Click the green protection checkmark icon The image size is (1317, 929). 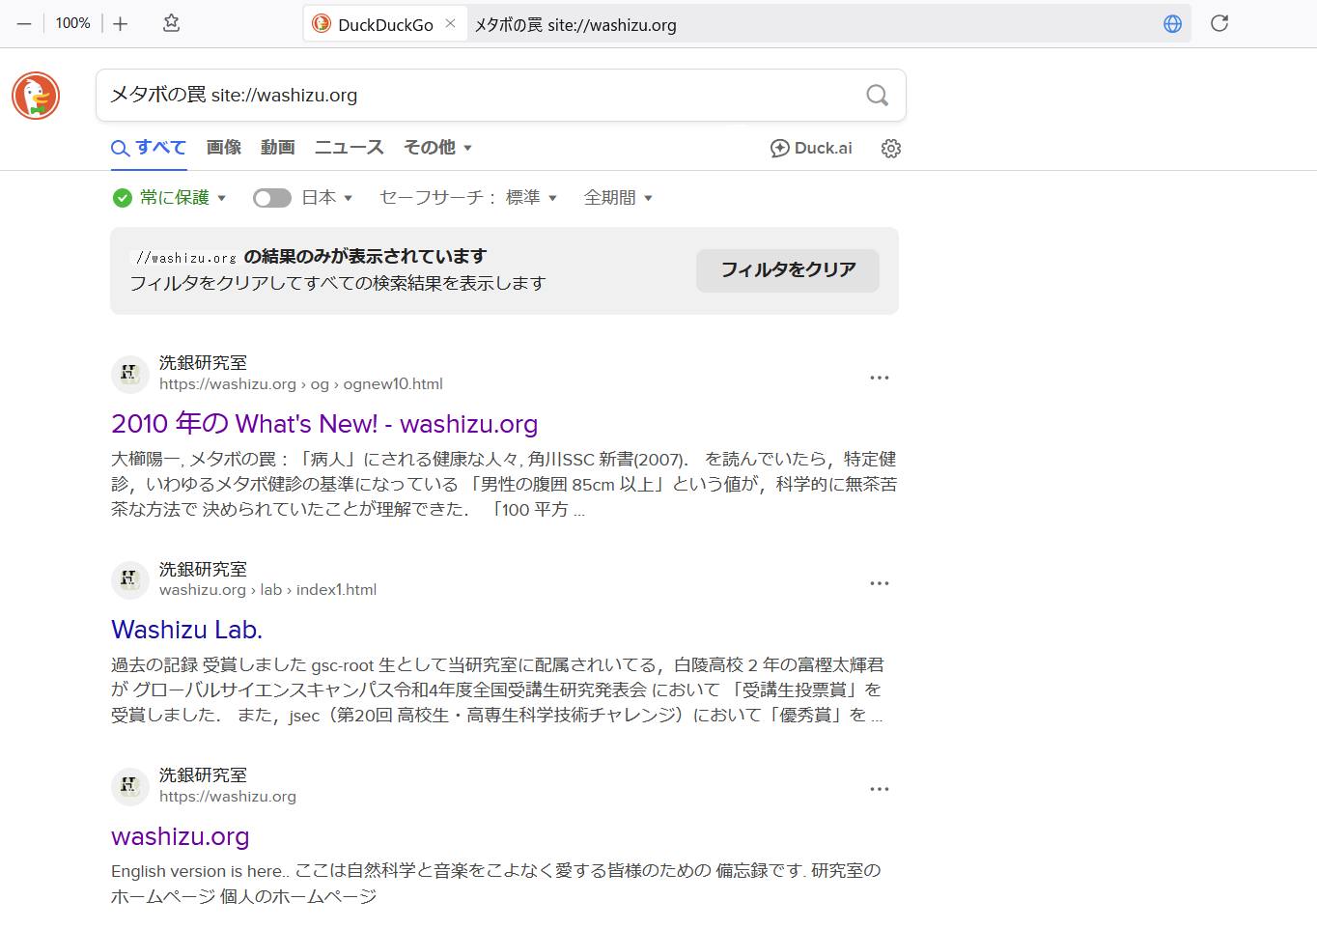pos(122,198)
